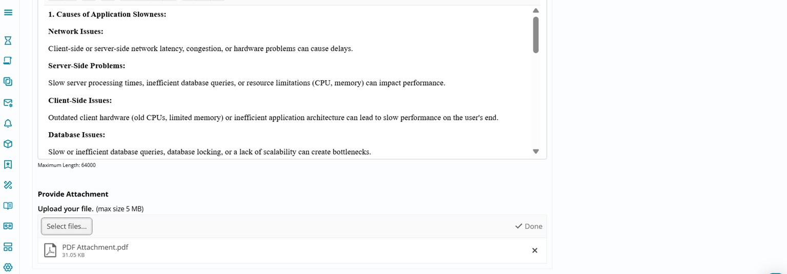Click the Select files... button
Screen dimensions: 787x274
click(x=67, y=226)
